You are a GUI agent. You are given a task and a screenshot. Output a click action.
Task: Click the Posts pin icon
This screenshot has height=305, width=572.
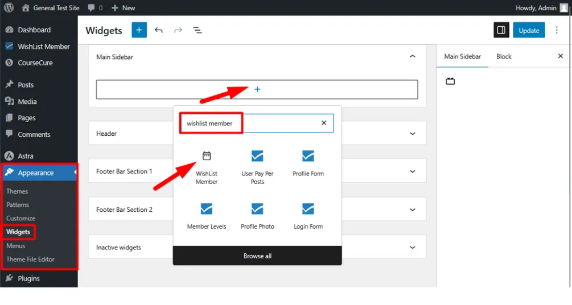click(10, 85)
